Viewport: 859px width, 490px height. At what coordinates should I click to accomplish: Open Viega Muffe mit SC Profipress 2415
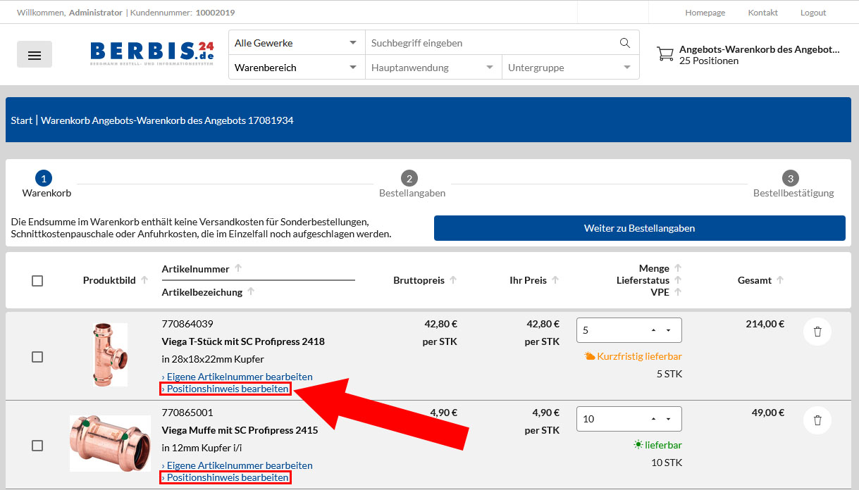tap(240, 430)
